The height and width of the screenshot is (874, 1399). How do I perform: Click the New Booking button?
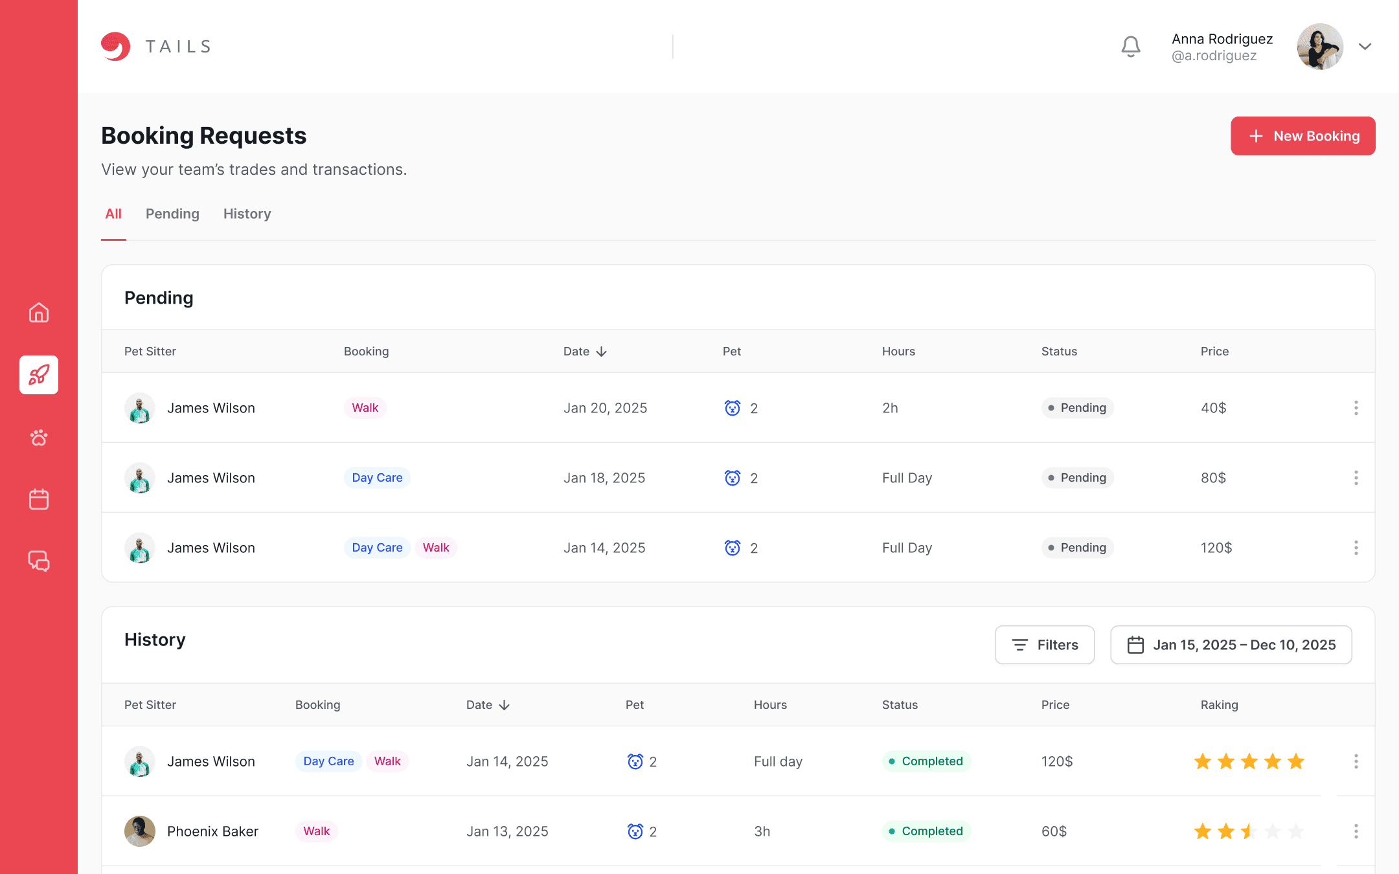(1302, 136)
